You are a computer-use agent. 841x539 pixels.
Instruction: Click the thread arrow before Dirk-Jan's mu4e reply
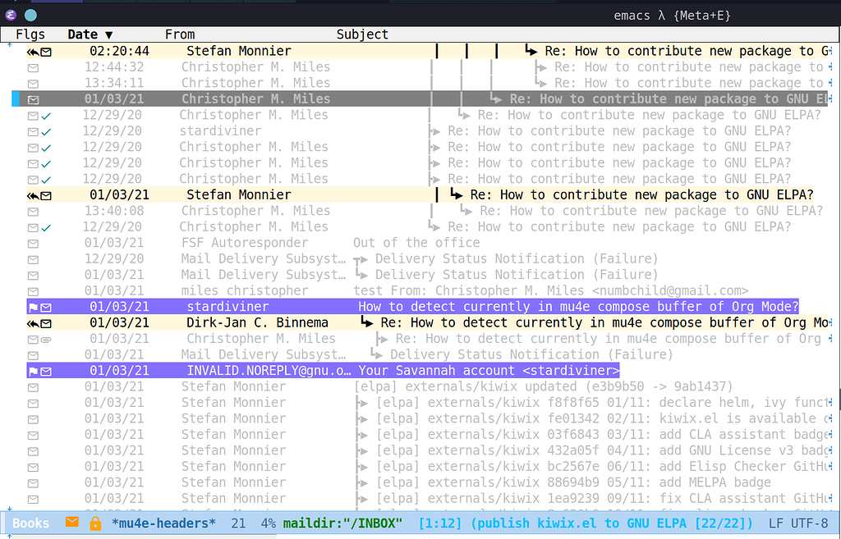[366, 322]
